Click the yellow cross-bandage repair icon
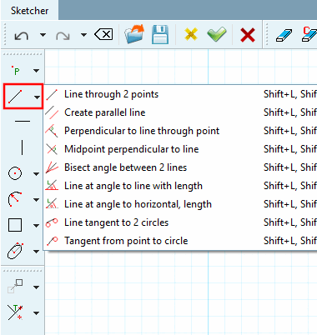 [x=191, y=34]
